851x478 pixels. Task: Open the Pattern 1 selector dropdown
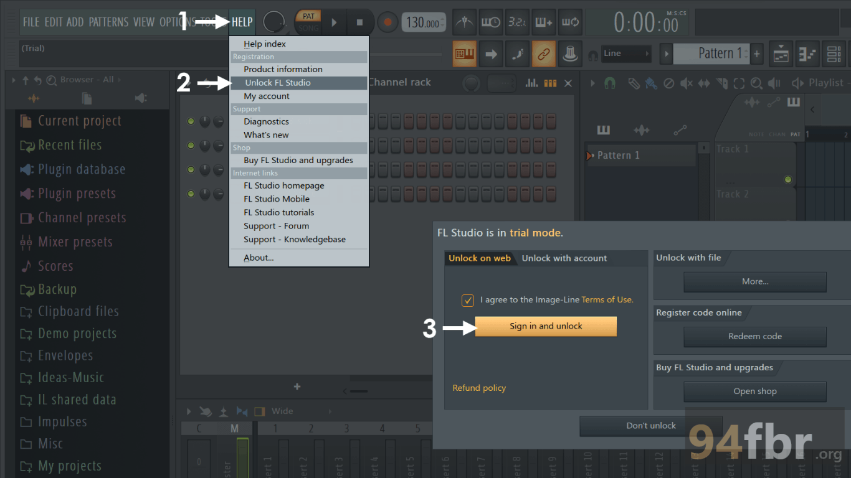click(x=711, y=54)
